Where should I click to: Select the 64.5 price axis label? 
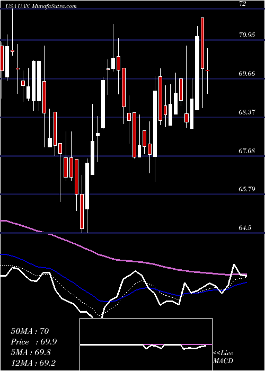[x=245, y=227]
